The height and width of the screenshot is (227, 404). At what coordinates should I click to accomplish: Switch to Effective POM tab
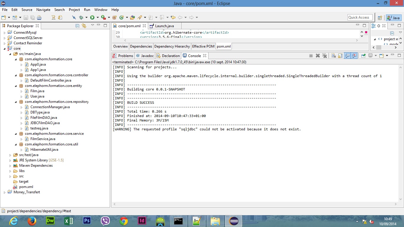(x=203, y=46)
